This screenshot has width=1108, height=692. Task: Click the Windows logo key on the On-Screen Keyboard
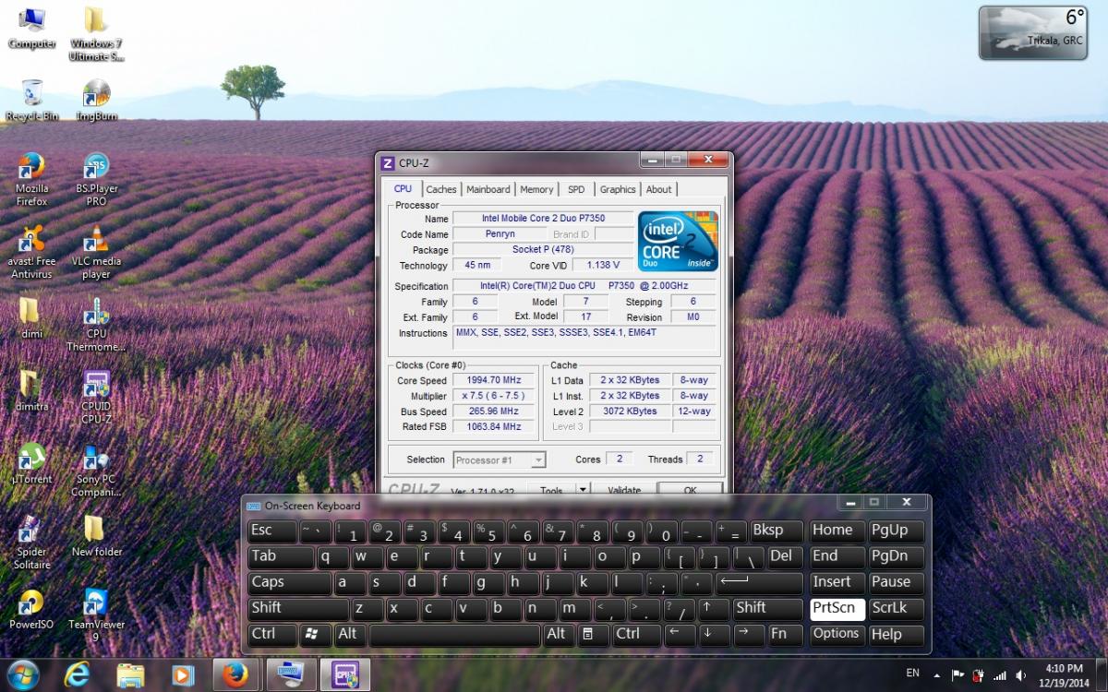click(x=315, y=634)
